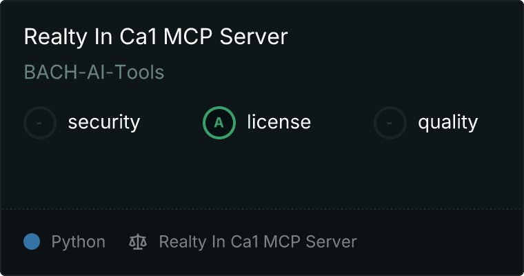Viewport: 524px width, 276px height.
Task: Click the word Realty in the card title
Action: pos(56,37)
